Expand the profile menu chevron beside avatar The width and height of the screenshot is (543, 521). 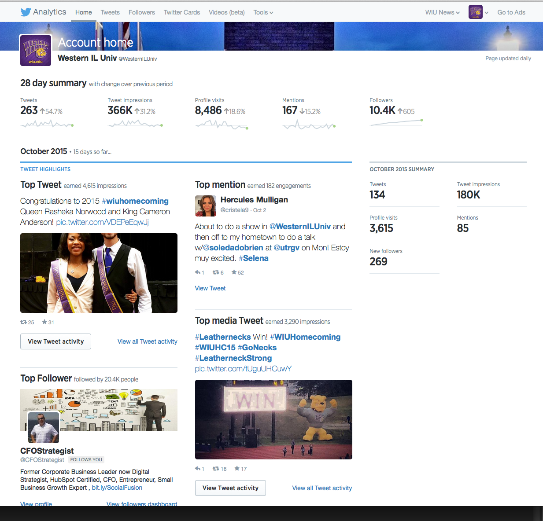[487, 13]
